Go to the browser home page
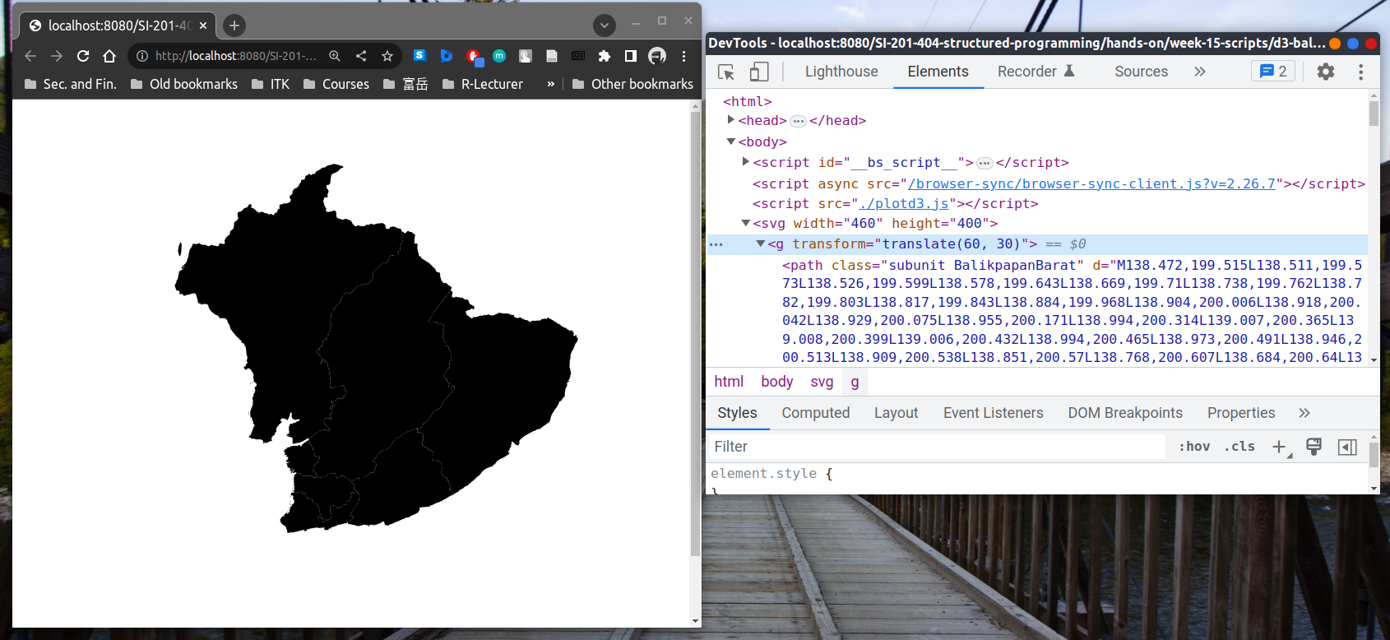 109,56
